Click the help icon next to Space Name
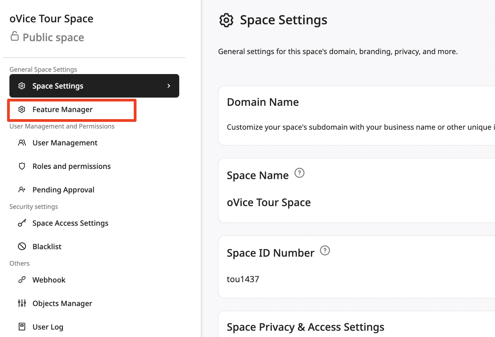Screen dimensions: 495x337 tap(299, 173)
